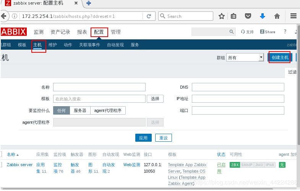Click the IPMI availability icon
This screenshot has width=300, height=191.
tap(270, 165)
